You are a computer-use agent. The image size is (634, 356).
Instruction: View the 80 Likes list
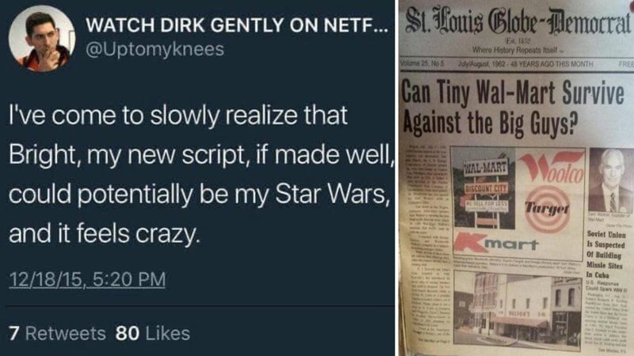pos(152,333)
